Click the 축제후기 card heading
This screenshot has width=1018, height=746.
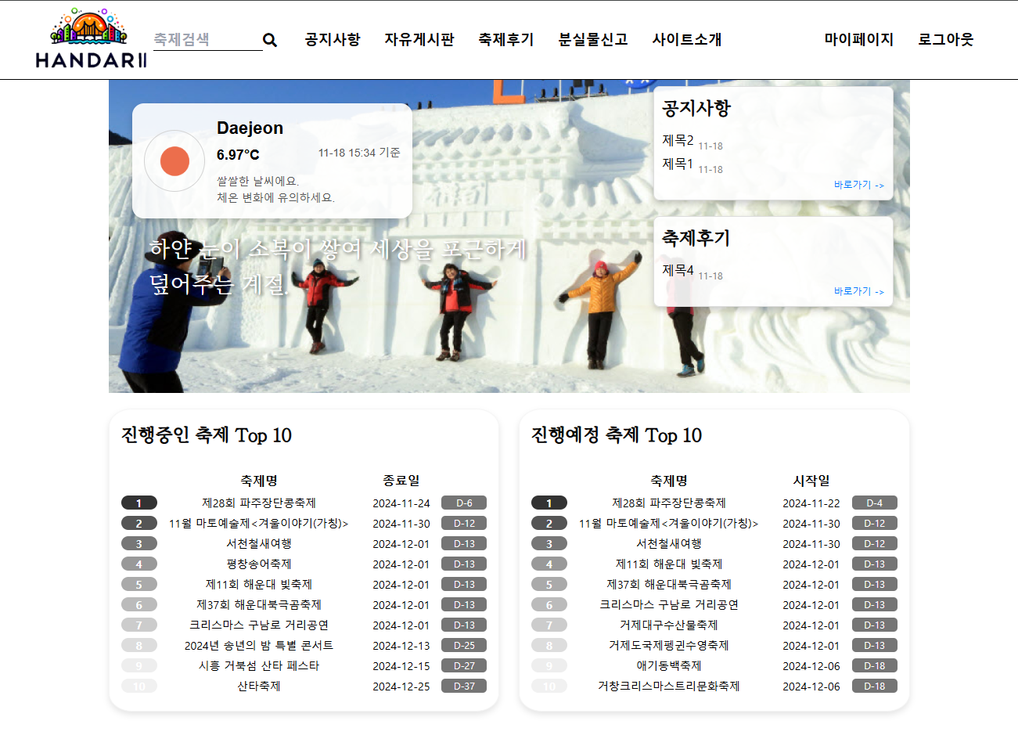(x=696, y=238)
